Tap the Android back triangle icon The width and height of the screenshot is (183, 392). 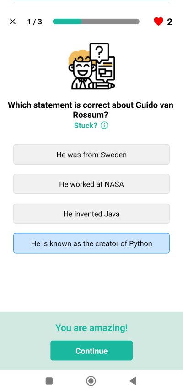133,381
